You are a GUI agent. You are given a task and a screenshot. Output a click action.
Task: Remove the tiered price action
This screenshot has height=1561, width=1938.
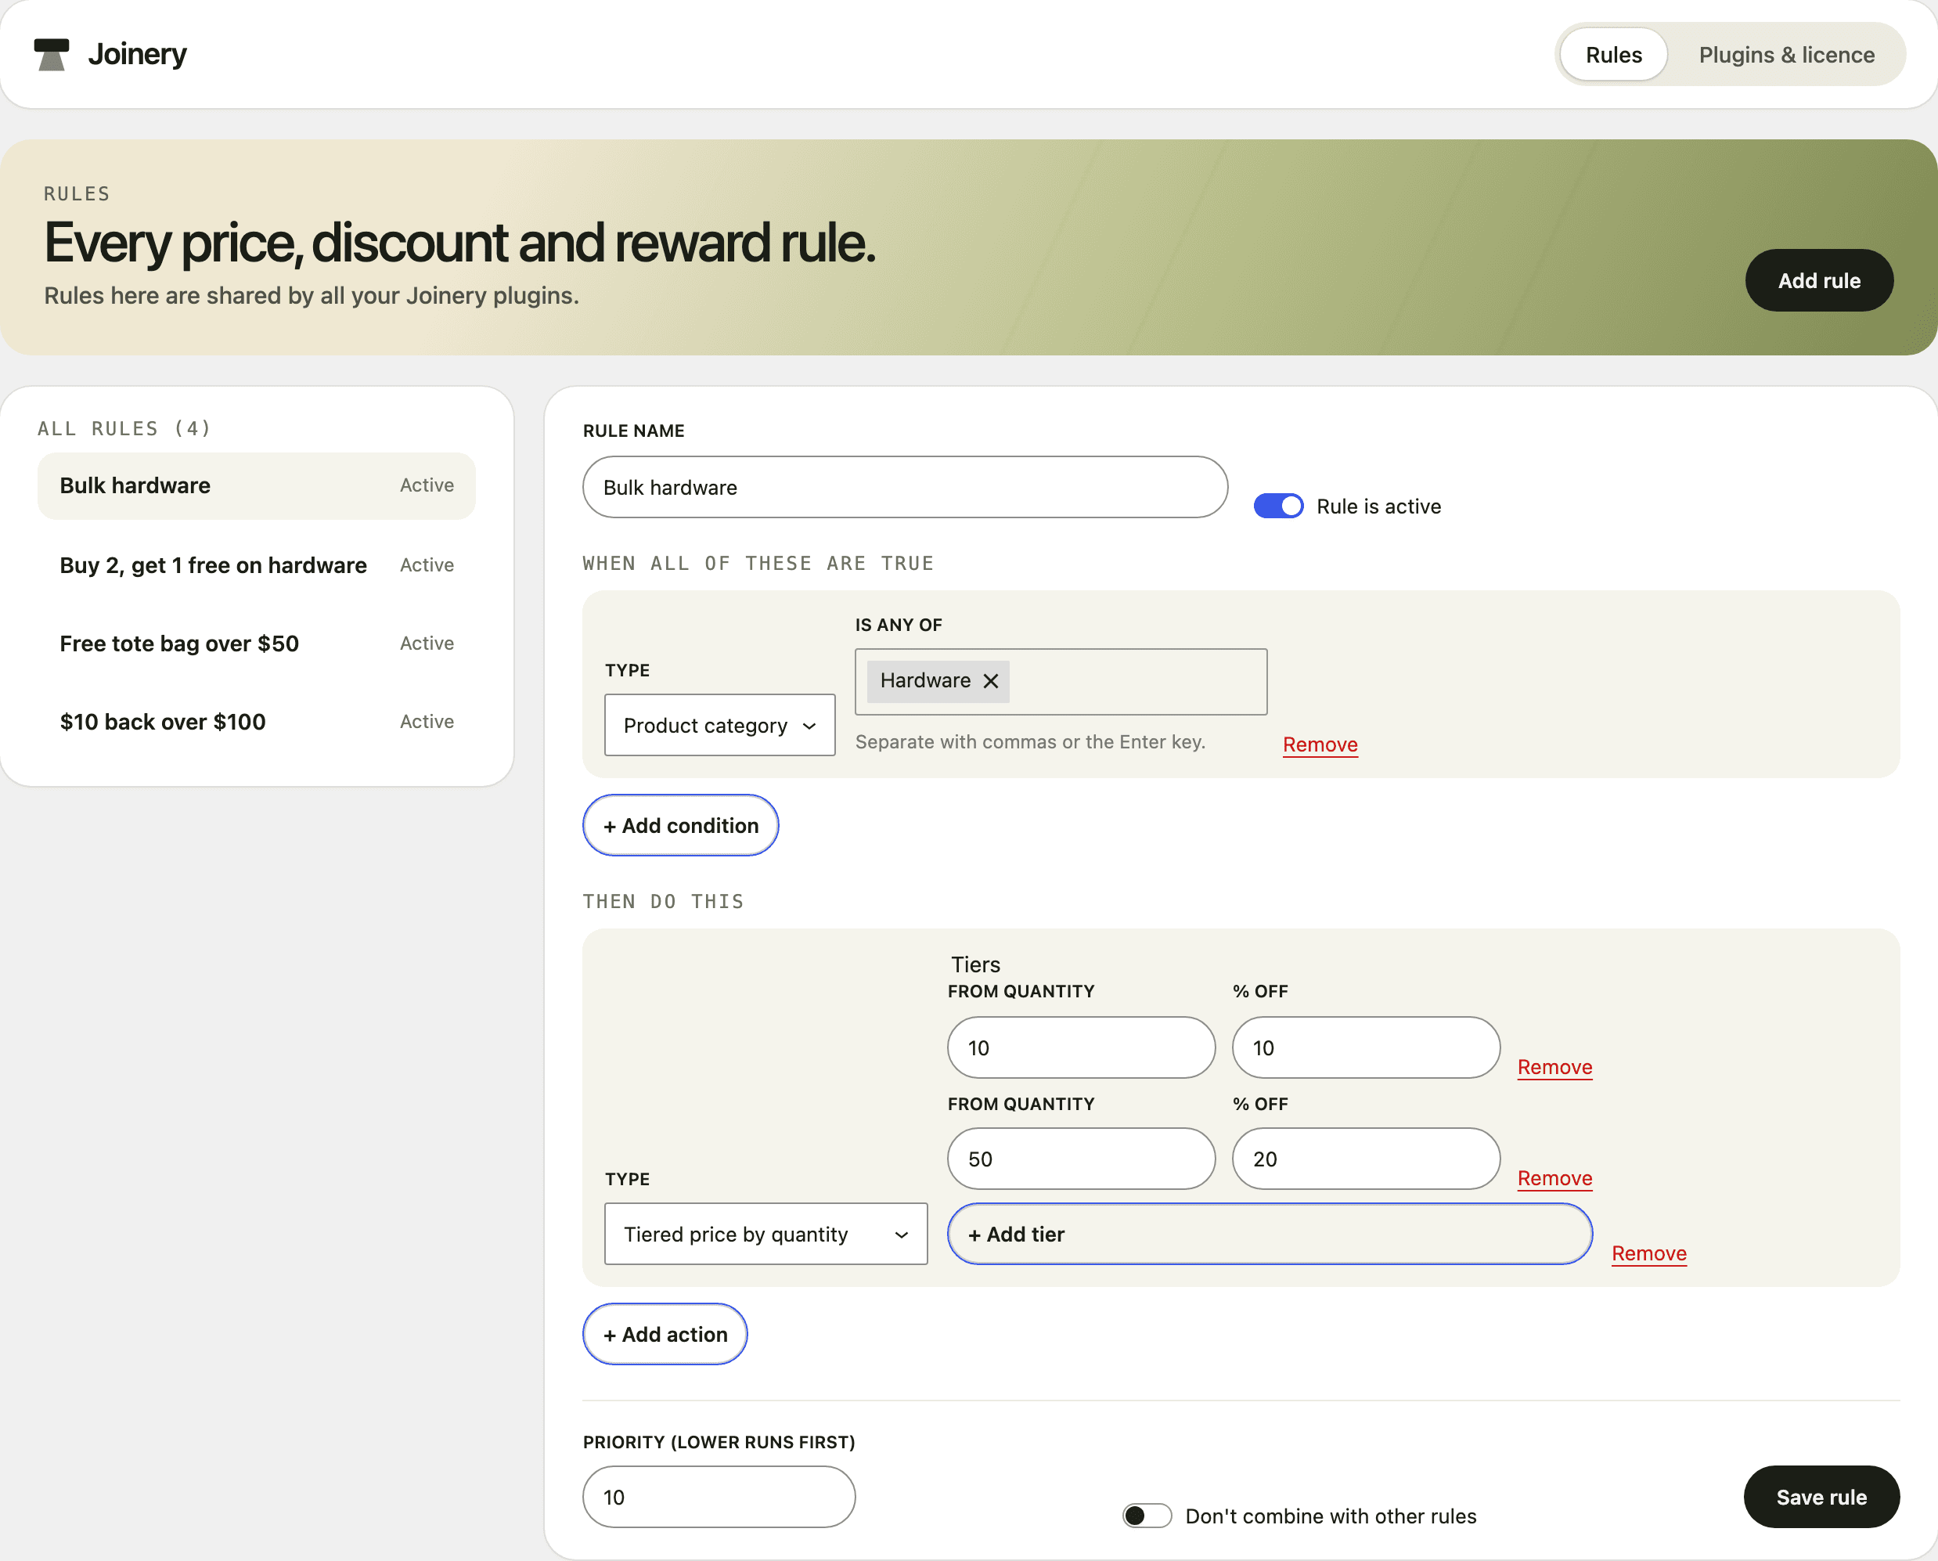[x=1648, y=1253]
